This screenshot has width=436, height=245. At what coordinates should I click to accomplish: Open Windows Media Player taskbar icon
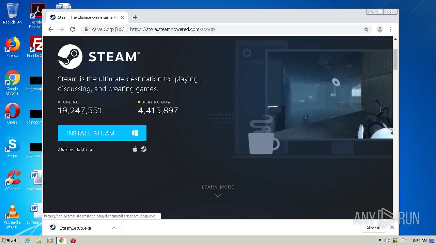(x=50, y=241)
